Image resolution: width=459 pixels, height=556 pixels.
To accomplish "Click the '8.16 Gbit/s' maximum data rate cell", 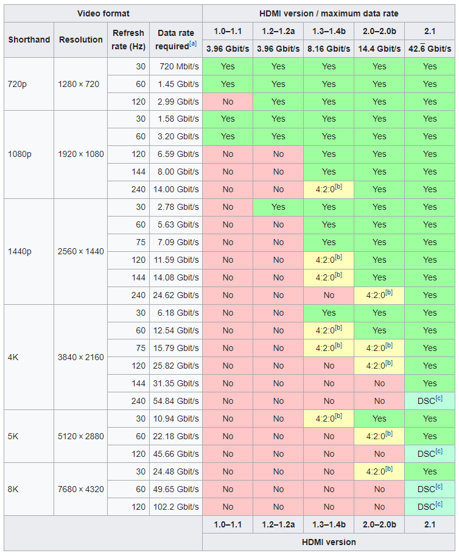I will point(329,49).
